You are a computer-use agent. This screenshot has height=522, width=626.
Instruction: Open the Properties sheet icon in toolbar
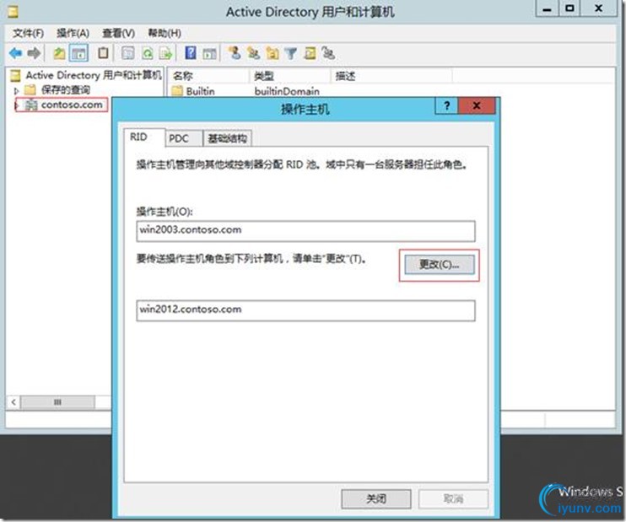pyautogui.click(x=127, y=53)
